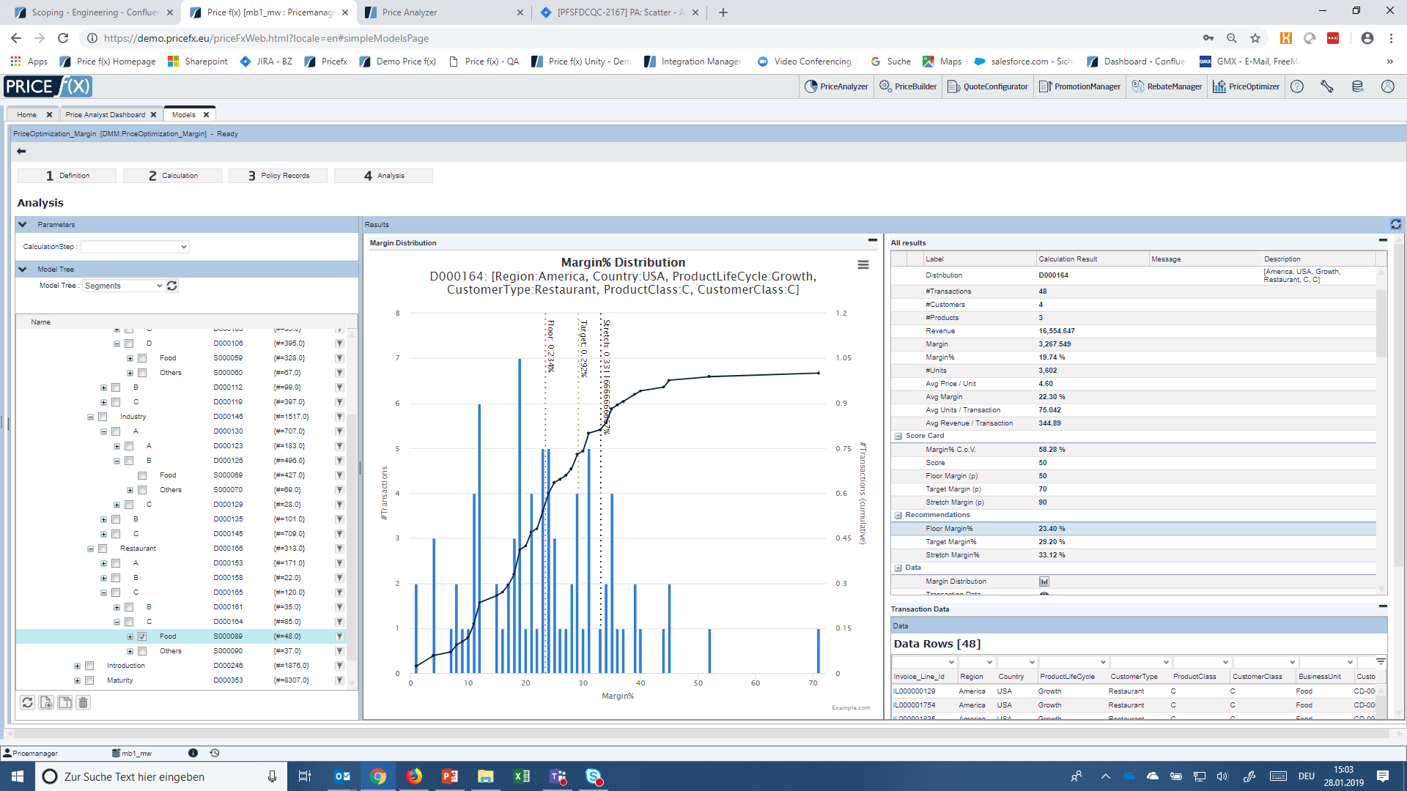Check the Others S000090 checkbox
The width and height of the screenshot is (1407, 791).
(142, 651)
